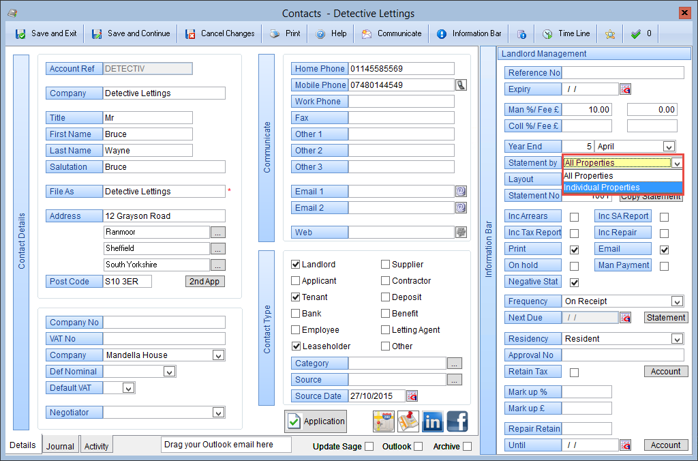
Task: Click into the Work Phone field
Action: 401,101
